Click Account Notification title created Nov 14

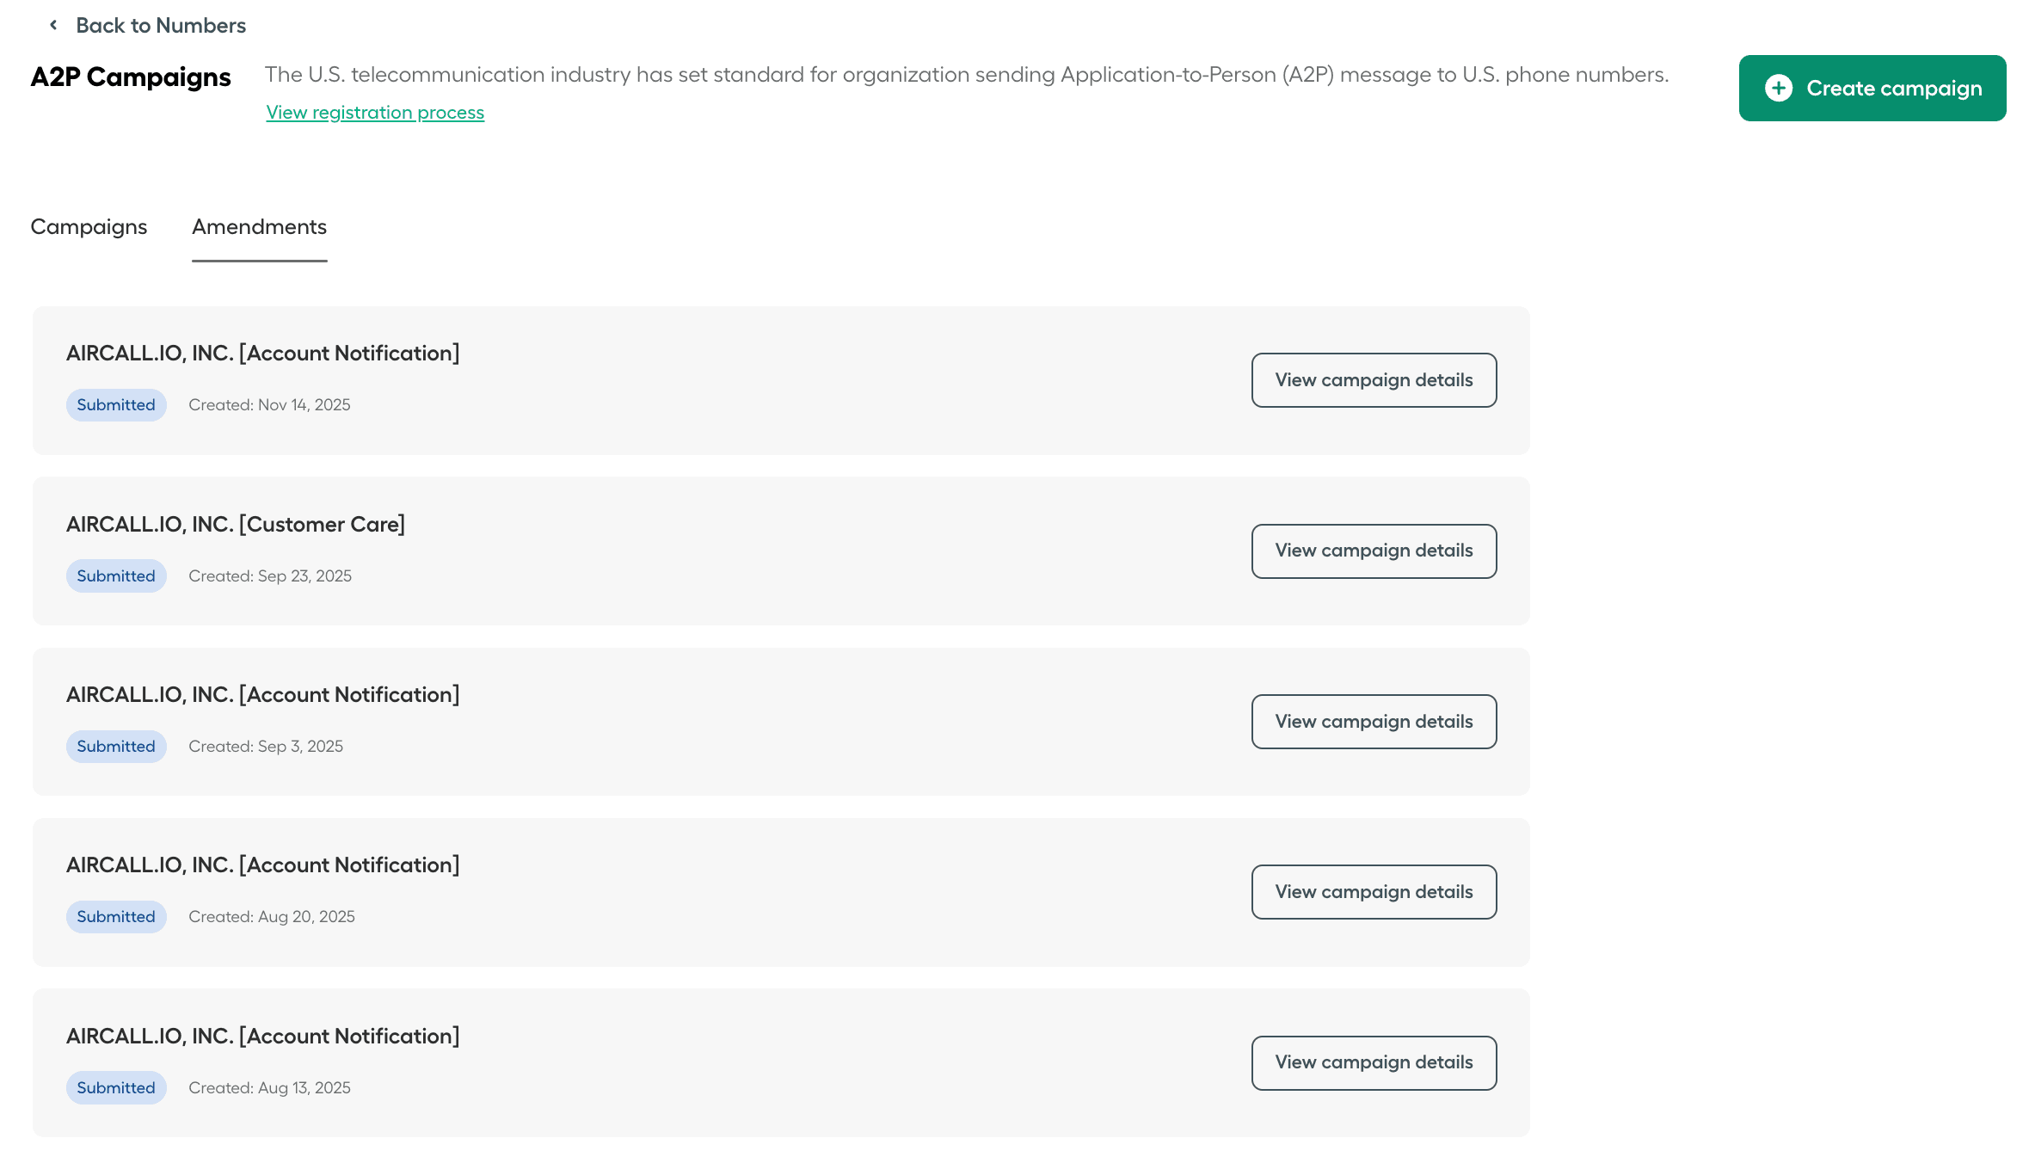pos(262,354)
